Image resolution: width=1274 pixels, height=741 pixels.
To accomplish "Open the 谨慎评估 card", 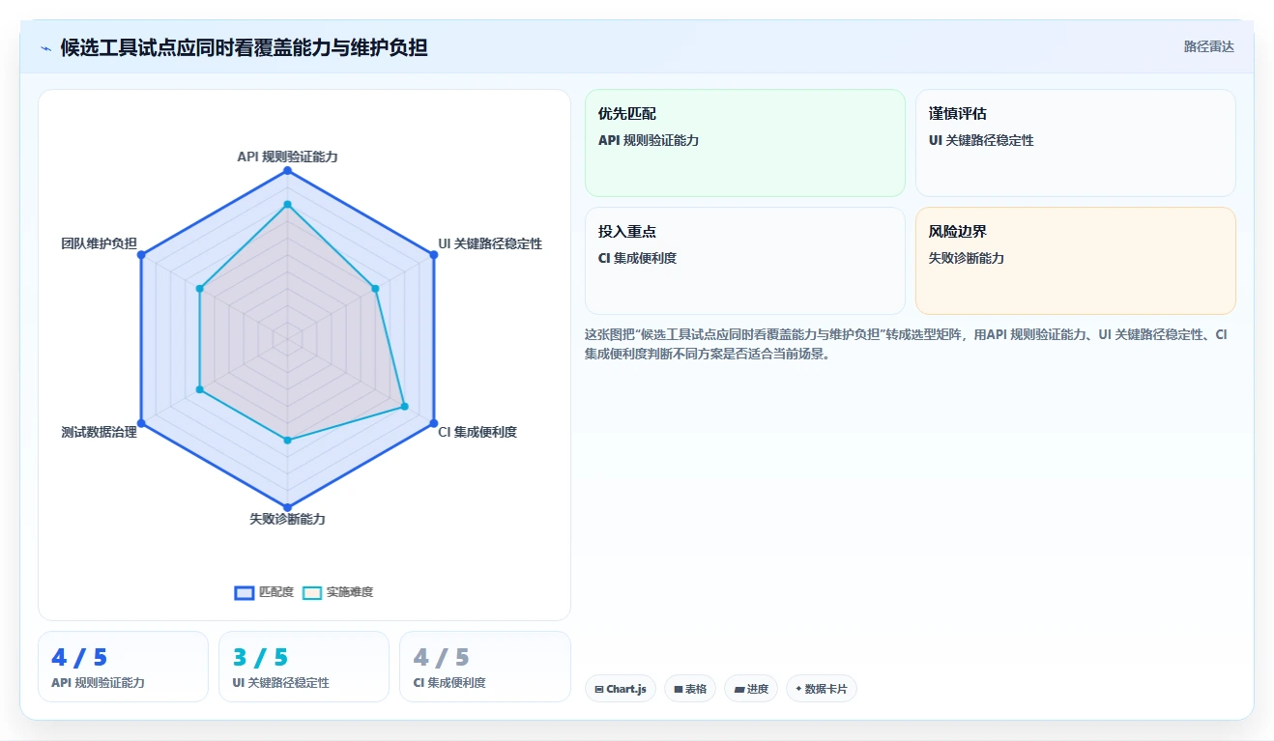I will click(1076, 143).
